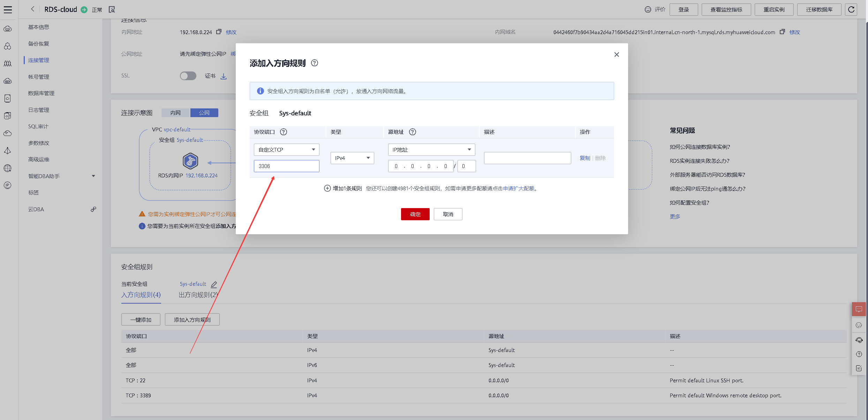Click the refresh icon in top toolbar

coord(851,9)
